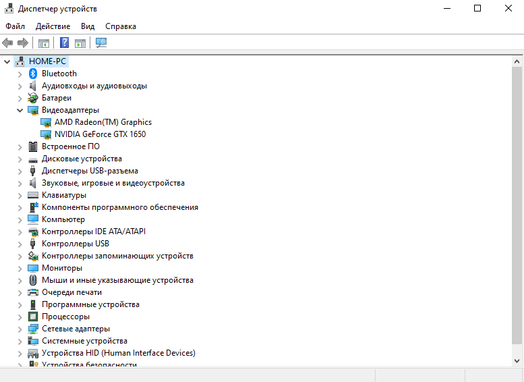524x382 pixels.
Task: Expand the Клавиатуры category
Action: (x=20, y=196)
